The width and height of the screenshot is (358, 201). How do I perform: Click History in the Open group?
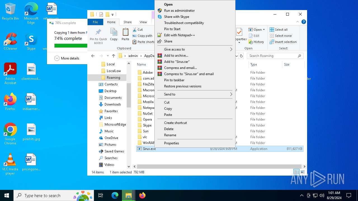256,42
